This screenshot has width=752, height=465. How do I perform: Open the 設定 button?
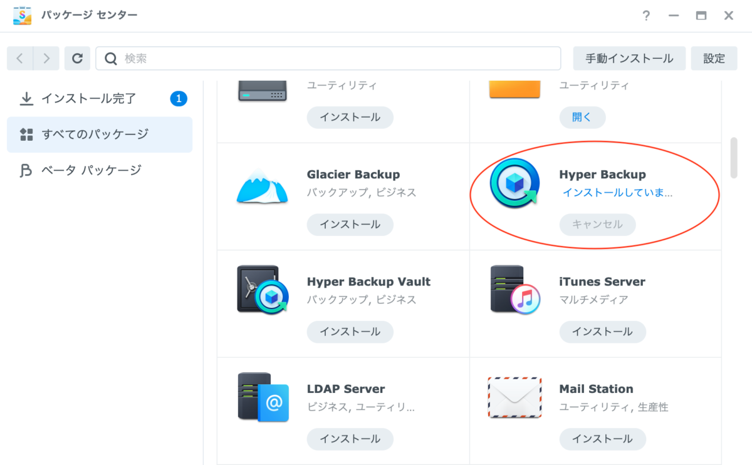tap(714, 58)
